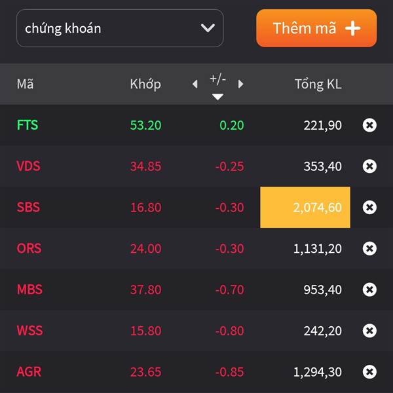Delete SBS using the circular X icon
Screen dimensions: 393x393
click(369, 207)
